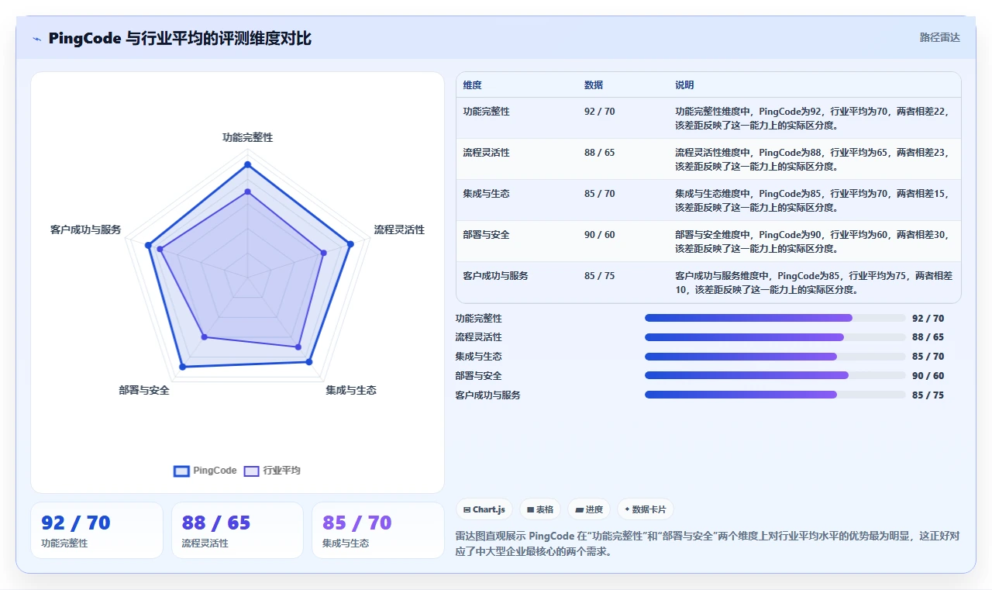Click the 客户成功与服务 radar axis label
The width and height of the screenshot is (992, 590).
click(86, 230)
